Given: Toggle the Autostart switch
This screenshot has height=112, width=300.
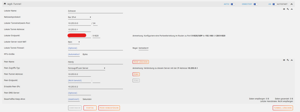Looking at the screenshot, I should click(x=274, y=4).
